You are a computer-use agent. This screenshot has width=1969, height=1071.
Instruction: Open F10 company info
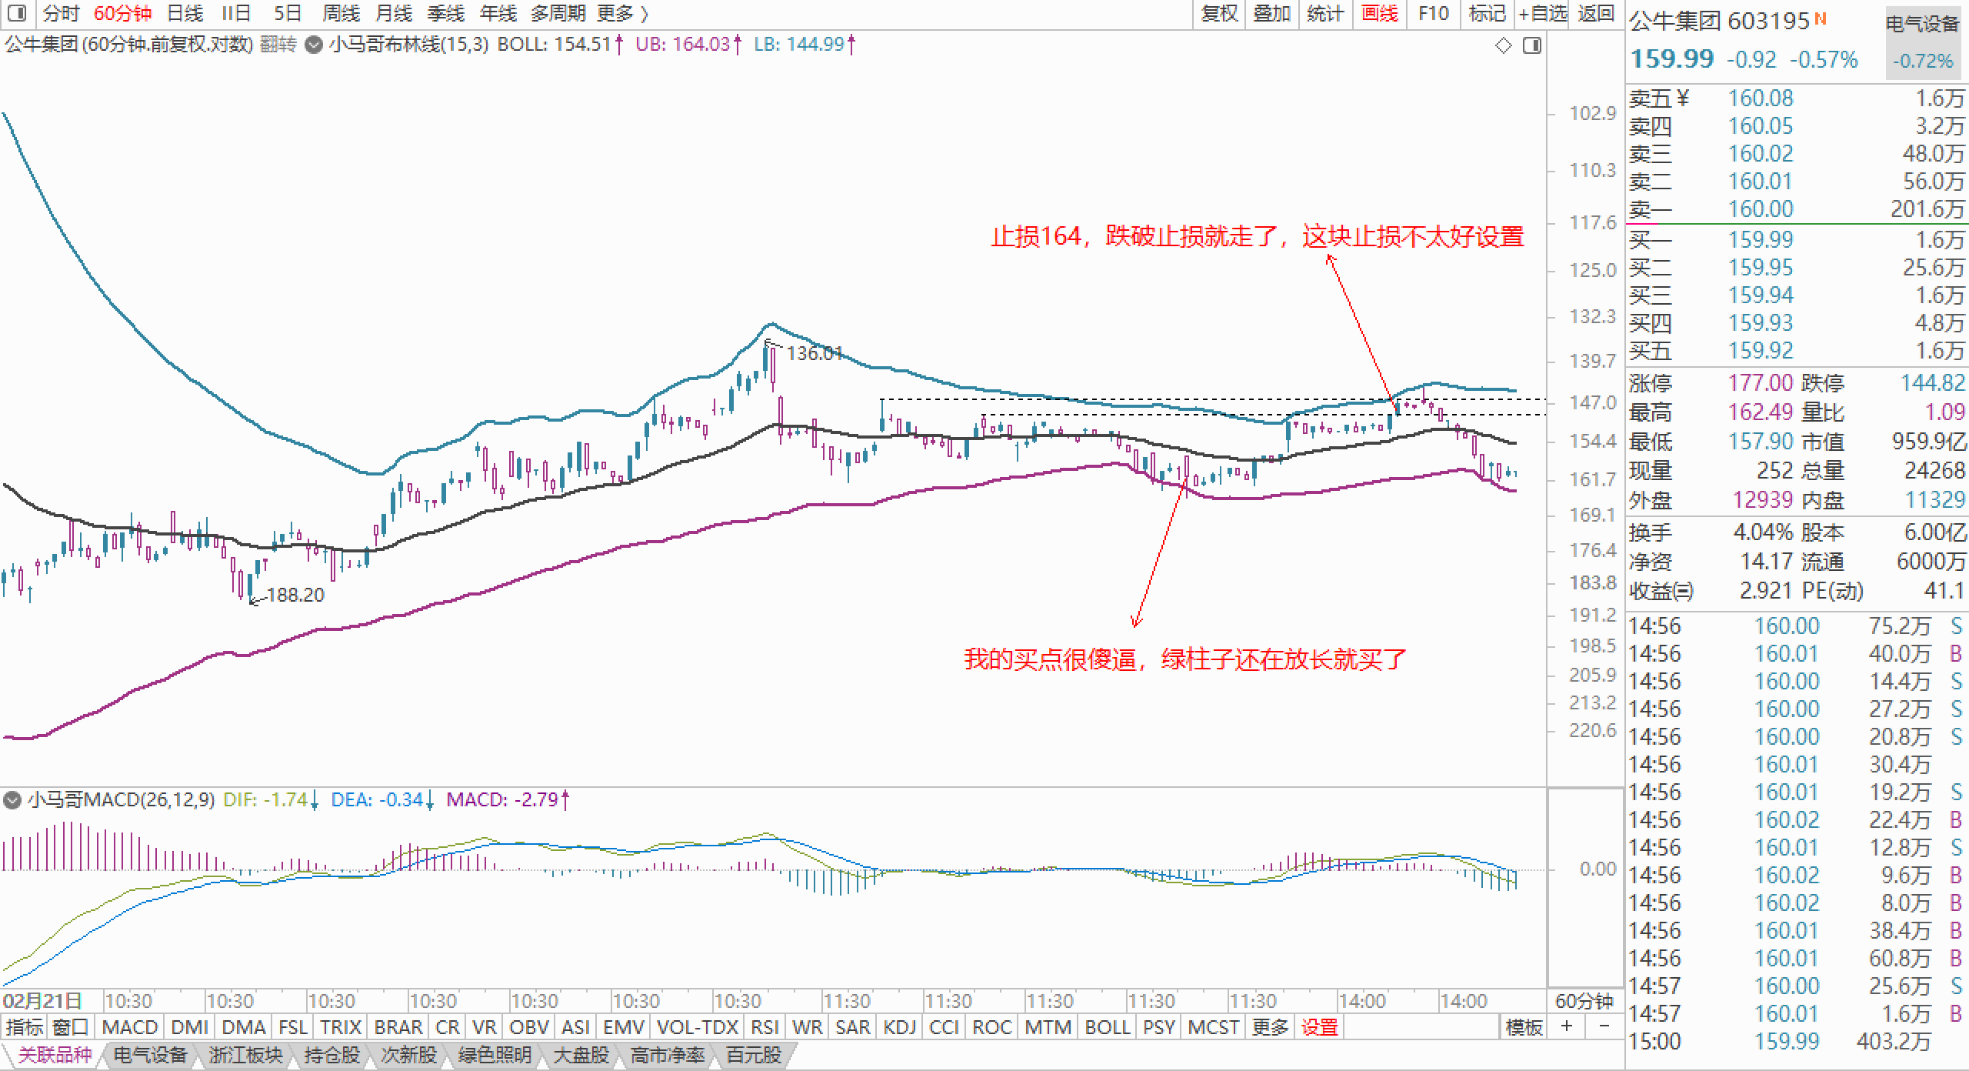[1433, 13]
